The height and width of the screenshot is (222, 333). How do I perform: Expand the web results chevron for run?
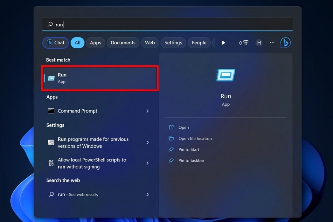tap(147, 194)
